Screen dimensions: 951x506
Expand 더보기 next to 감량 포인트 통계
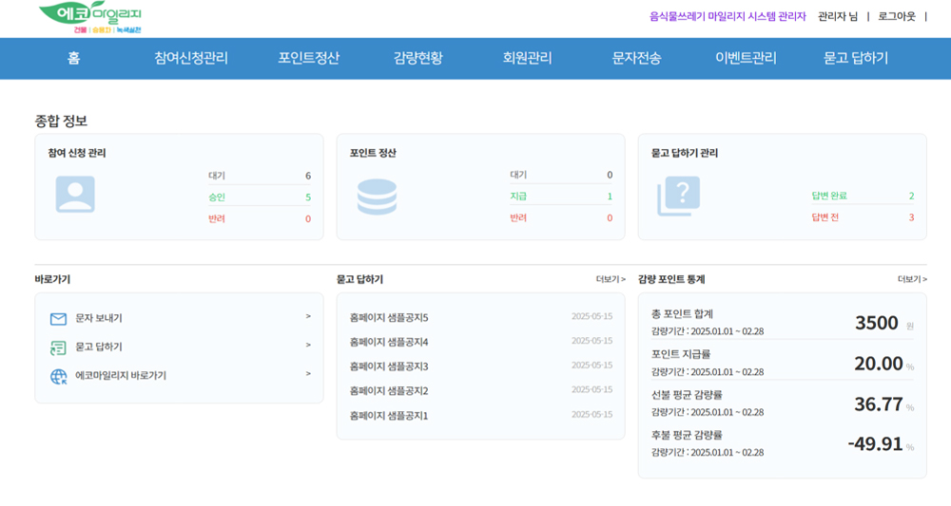tap(912, 279)
